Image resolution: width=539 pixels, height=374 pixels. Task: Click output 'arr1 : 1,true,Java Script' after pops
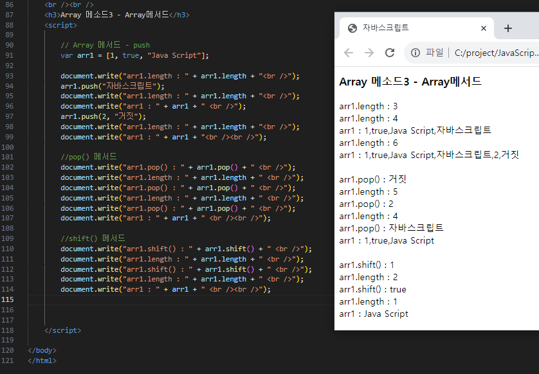tap(387, 241)
